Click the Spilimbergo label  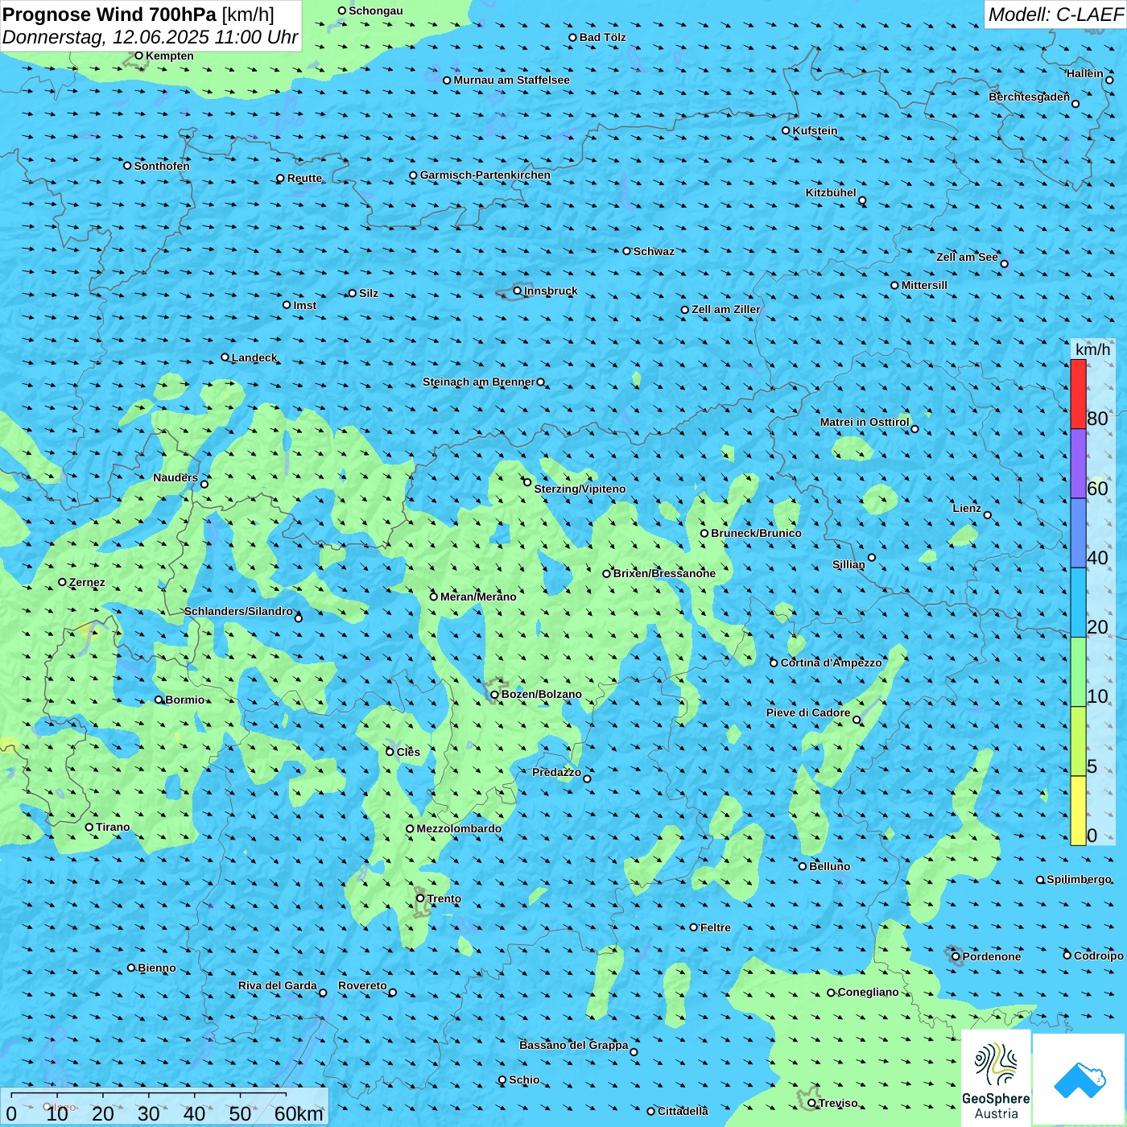coord(1079,879)
